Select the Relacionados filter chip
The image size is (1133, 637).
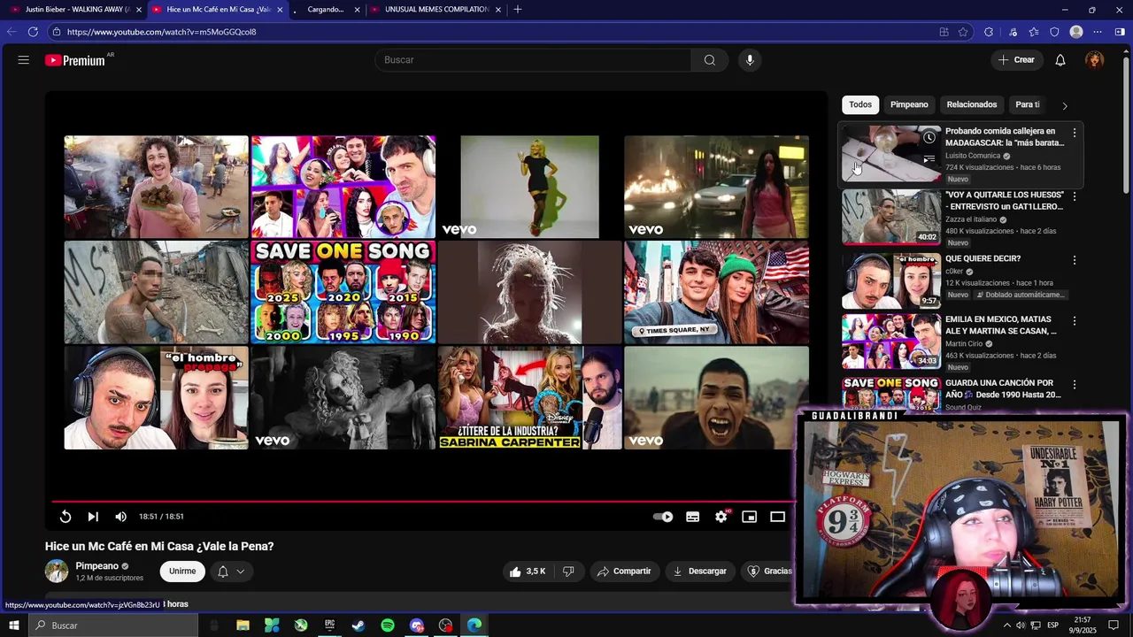[972, 104]
